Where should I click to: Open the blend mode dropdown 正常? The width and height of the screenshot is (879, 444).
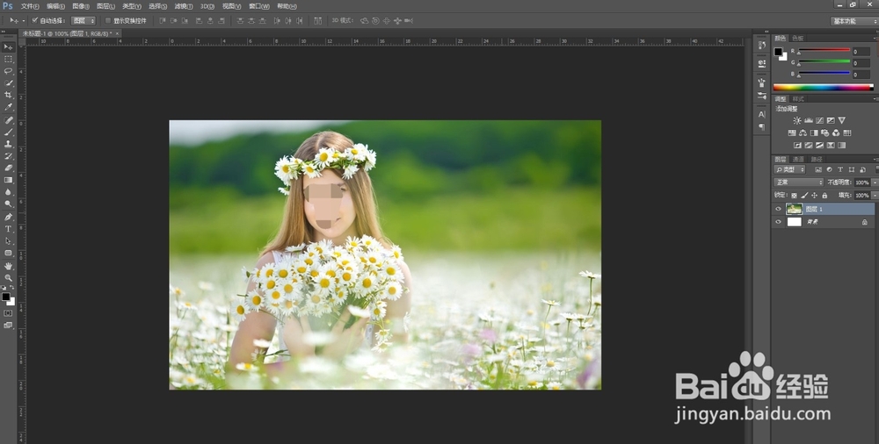798,182
